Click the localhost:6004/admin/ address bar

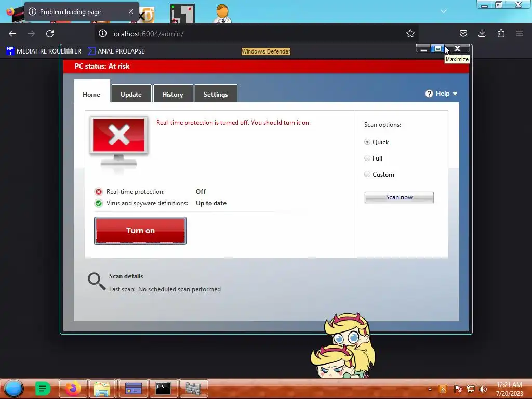256,34
